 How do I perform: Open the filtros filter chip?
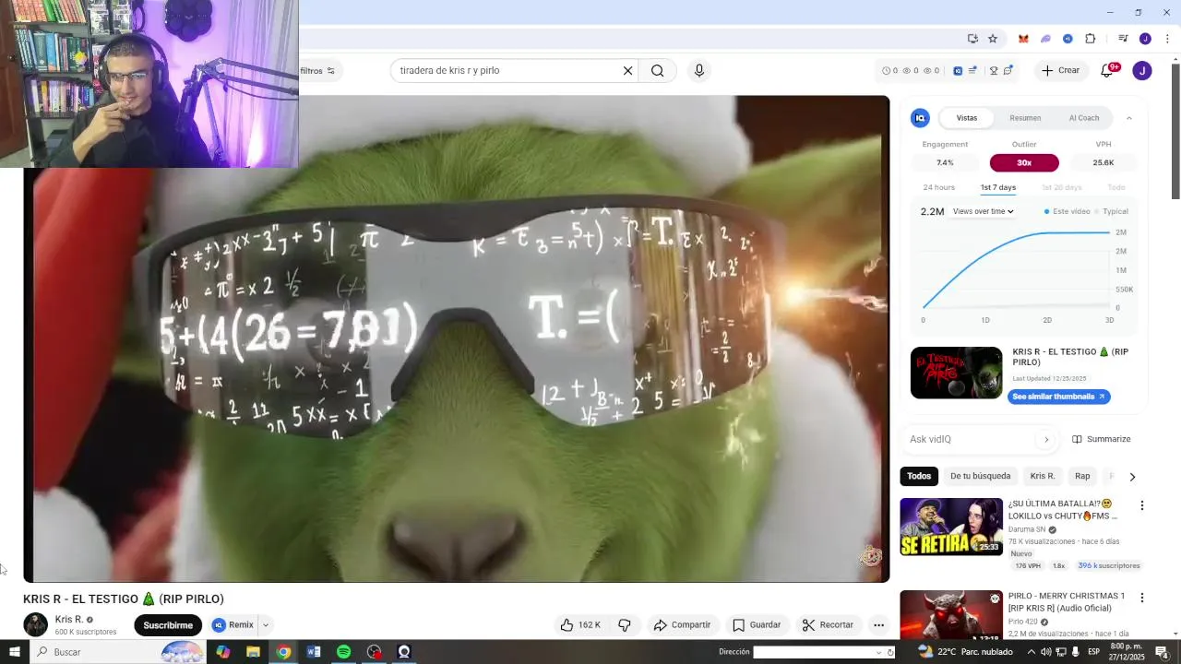pyautogui.click(x=317, y=70)
